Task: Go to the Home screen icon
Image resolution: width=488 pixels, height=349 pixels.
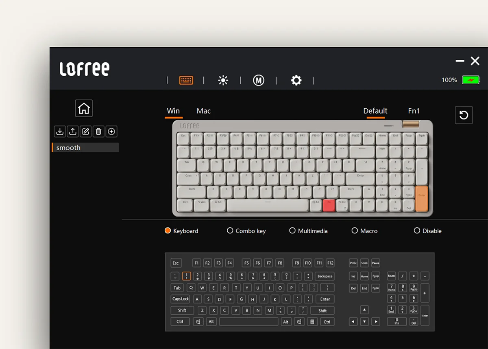Action: (x=84, y=108)
